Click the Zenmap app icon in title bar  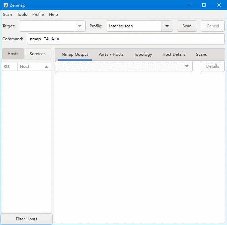point(6,5)
